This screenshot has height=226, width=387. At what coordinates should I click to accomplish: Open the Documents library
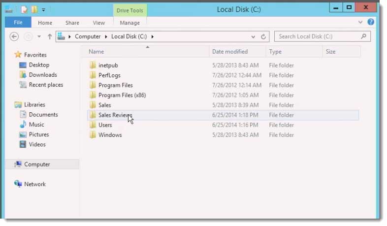pyautogui.click(x=43, y=115)
